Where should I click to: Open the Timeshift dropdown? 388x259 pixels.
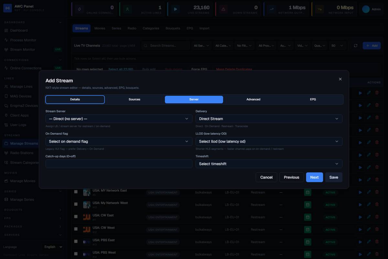269,164
